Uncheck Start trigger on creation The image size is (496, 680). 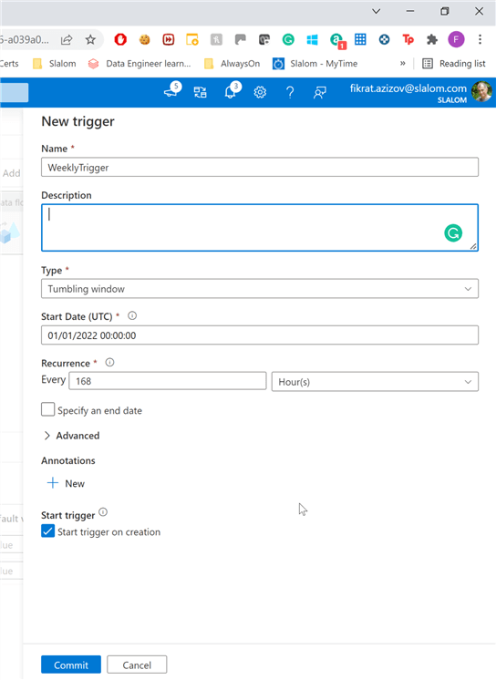48,531
